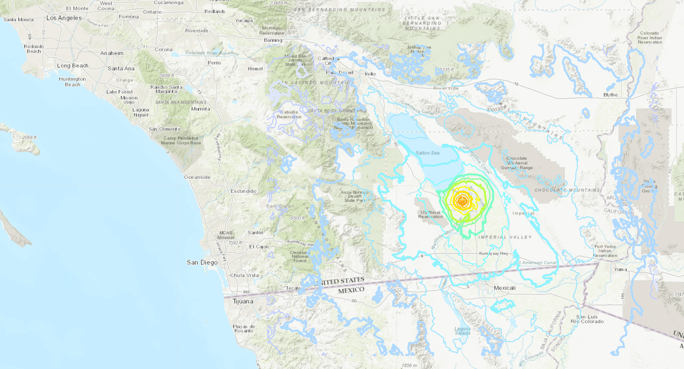Viewport: 684px width, 369px height.
Task: Select the Yuma city label
Action: 621,270
